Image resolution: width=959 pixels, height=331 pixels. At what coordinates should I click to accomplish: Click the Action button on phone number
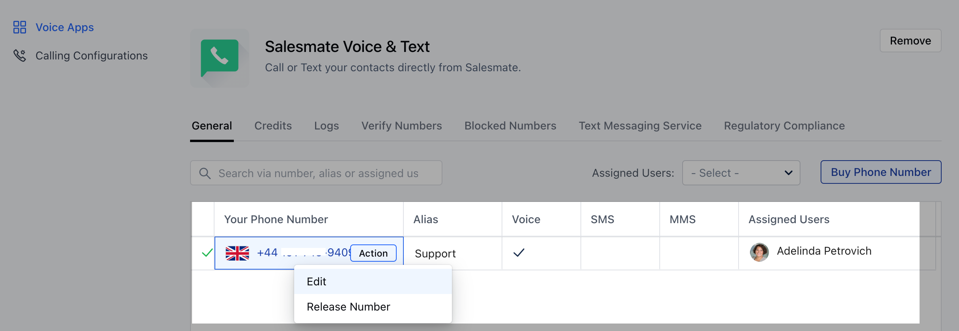pyautogui.click(x=373, y=253)
